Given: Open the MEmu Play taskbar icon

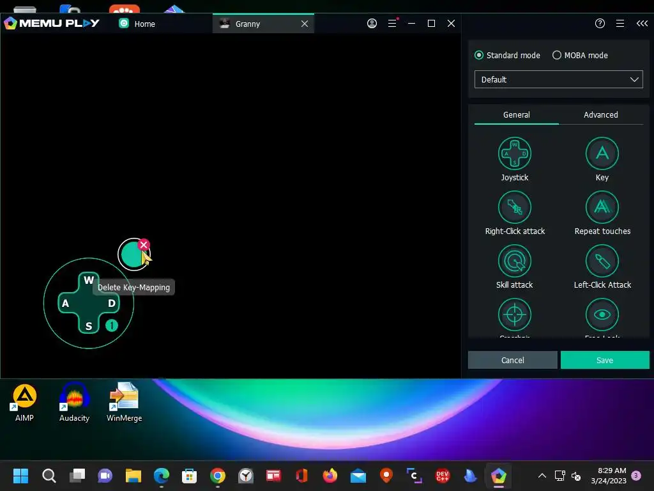Looking at the screenshot, I should point(498,476).
